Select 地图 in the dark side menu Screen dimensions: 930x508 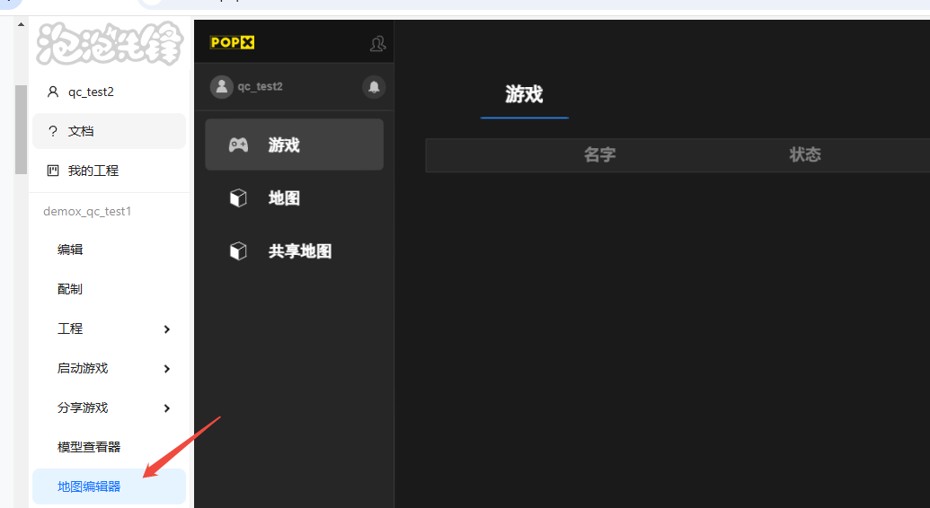click(294, 197)
